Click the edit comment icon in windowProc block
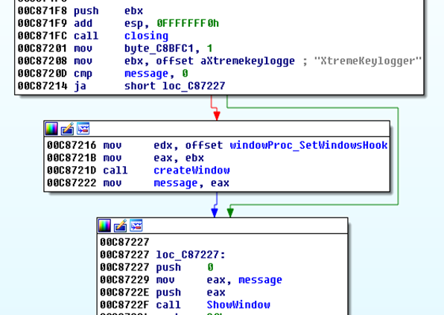444x315 pixels. (67, 129)
